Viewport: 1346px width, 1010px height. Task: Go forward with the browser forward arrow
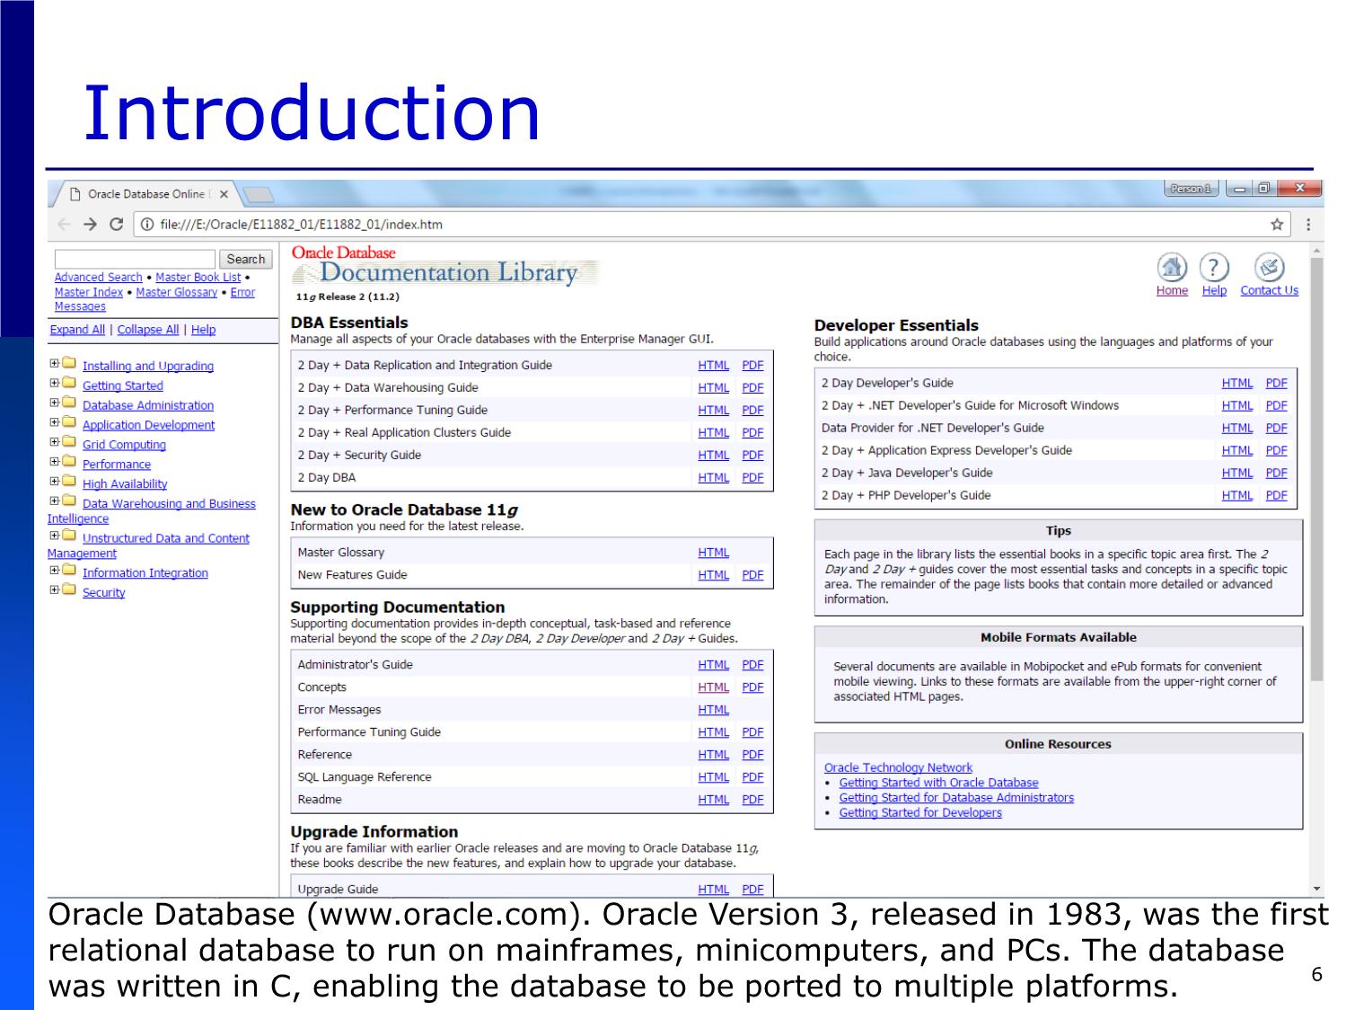89,225
